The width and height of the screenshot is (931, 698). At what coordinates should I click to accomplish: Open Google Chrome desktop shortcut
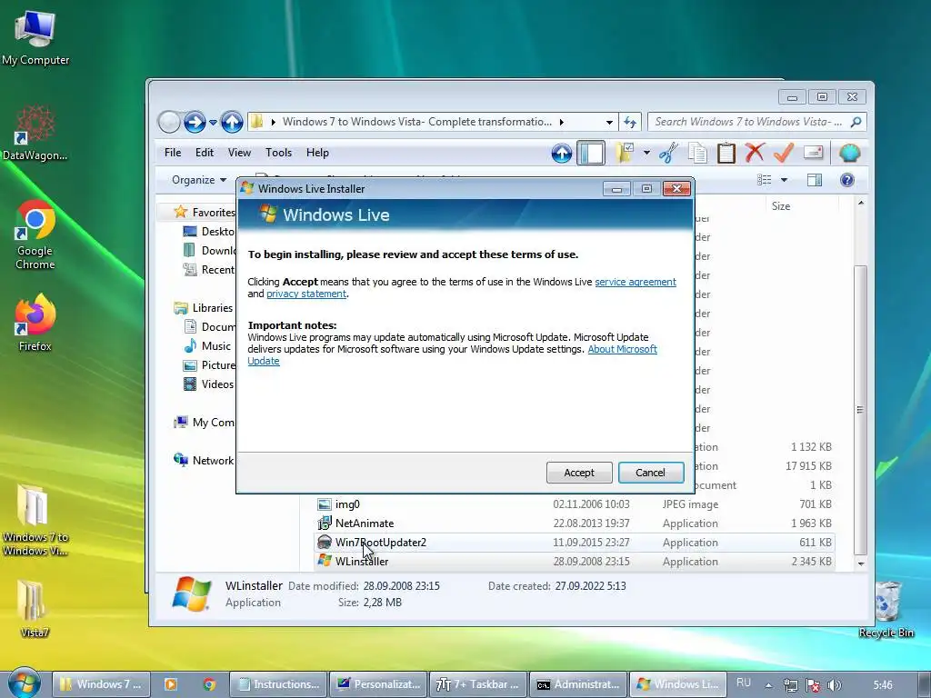(35, 235)
